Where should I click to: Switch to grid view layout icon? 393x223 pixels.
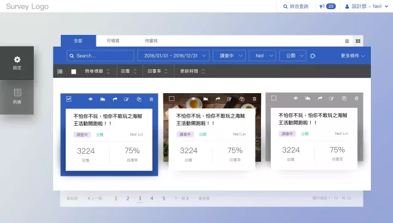(x=358, y=41)
